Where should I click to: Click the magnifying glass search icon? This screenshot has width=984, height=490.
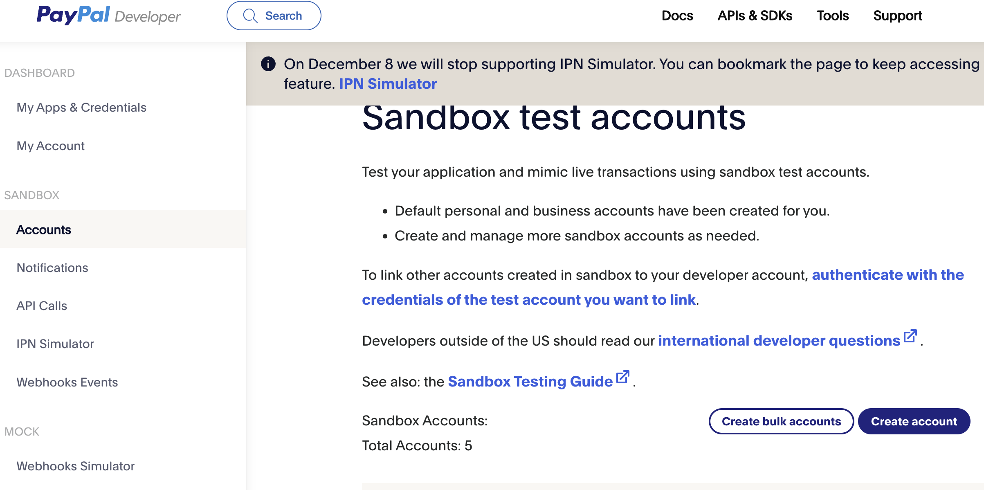coord(250,16)
